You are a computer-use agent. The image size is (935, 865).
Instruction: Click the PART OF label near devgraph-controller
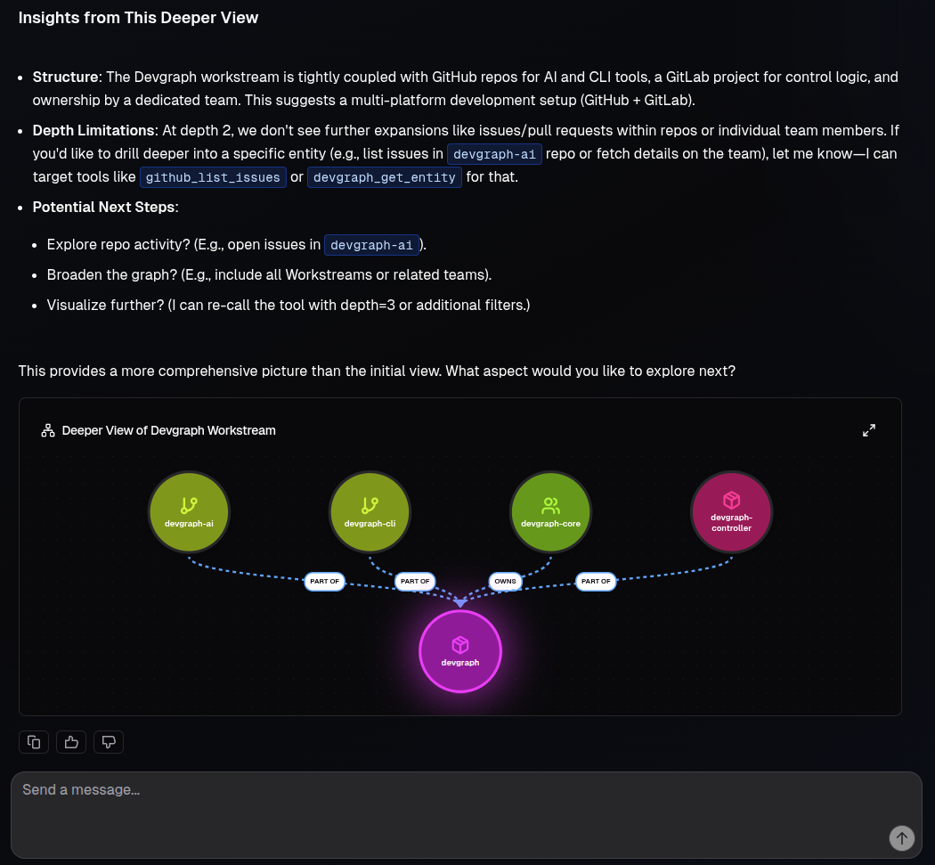coord(596,581)
